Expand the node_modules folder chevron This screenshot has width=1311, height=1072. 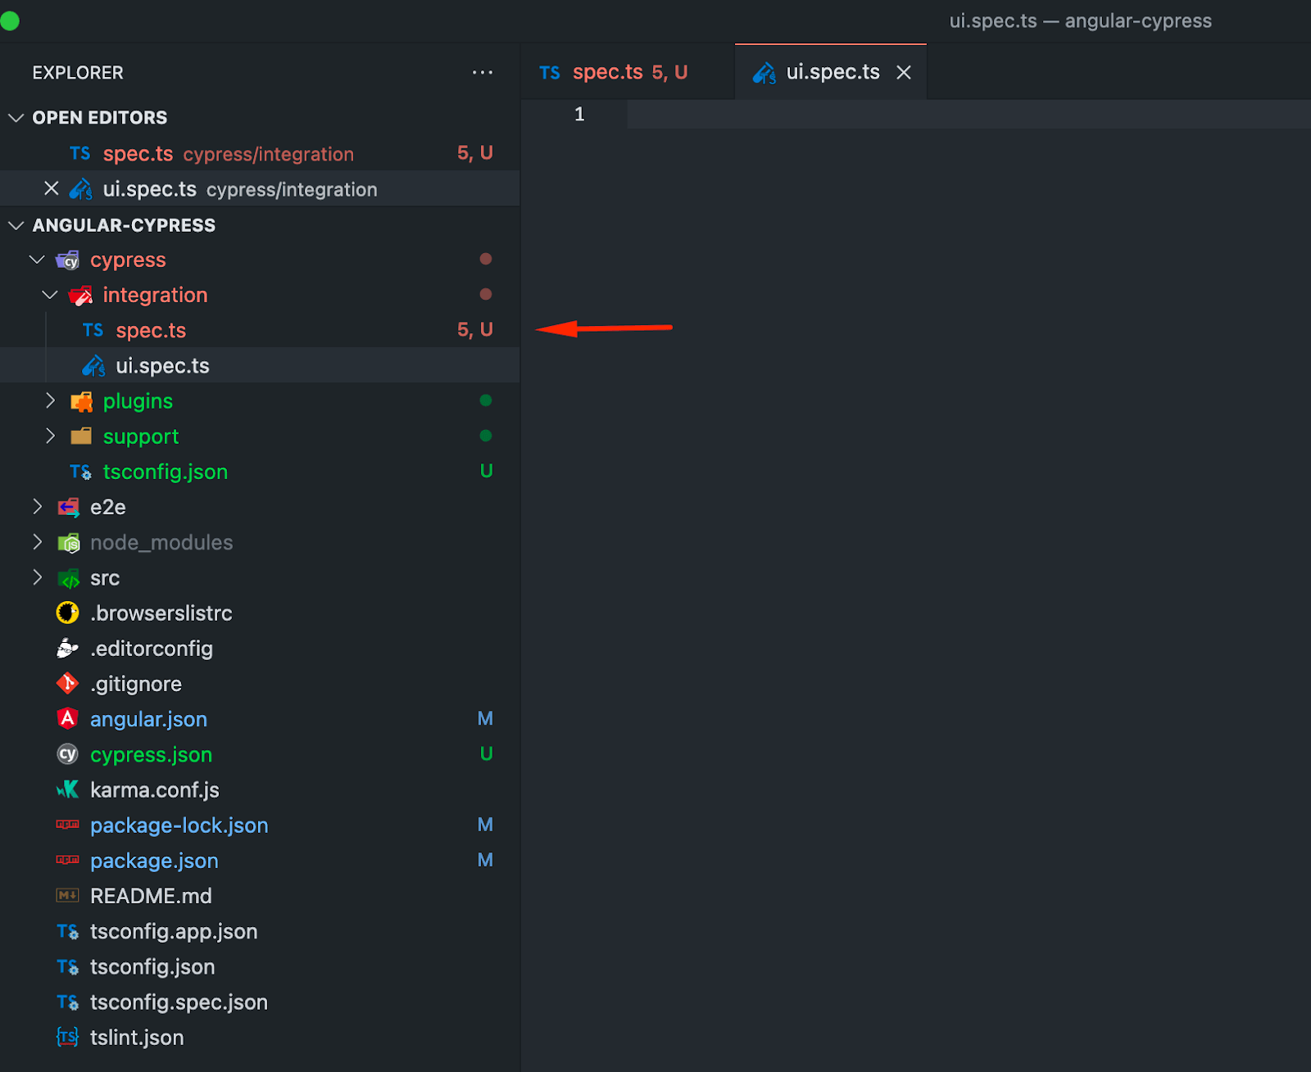[x=37, y=542]
